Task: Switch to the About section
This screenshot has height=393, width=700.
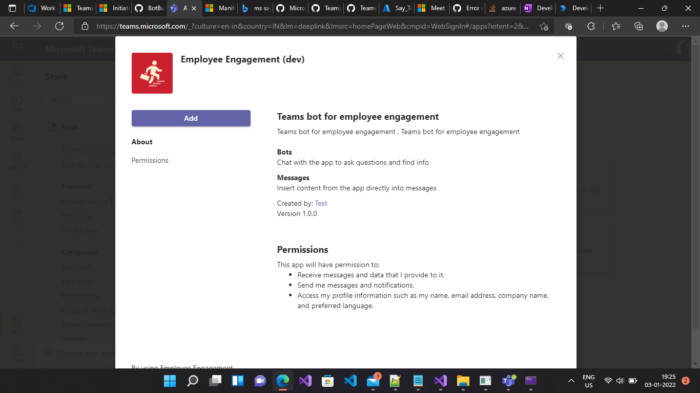Action: click(142, 142)
